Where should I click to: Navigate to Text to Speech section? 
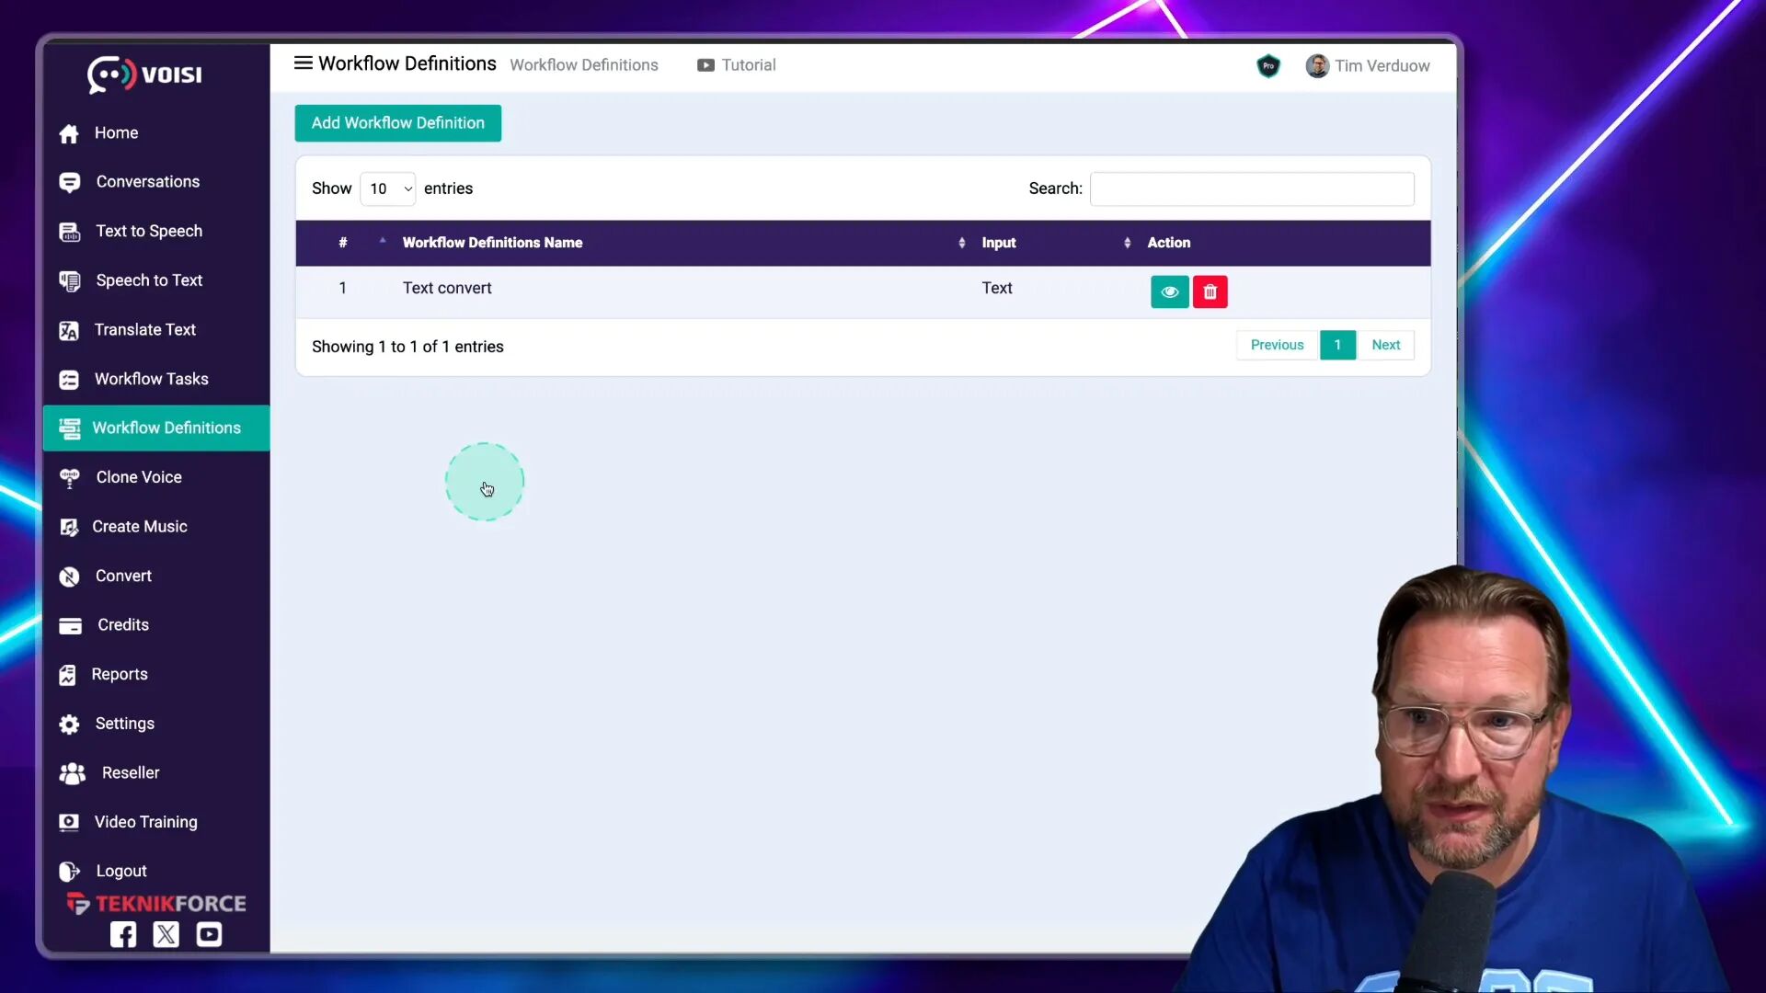[x=148, y=231]
